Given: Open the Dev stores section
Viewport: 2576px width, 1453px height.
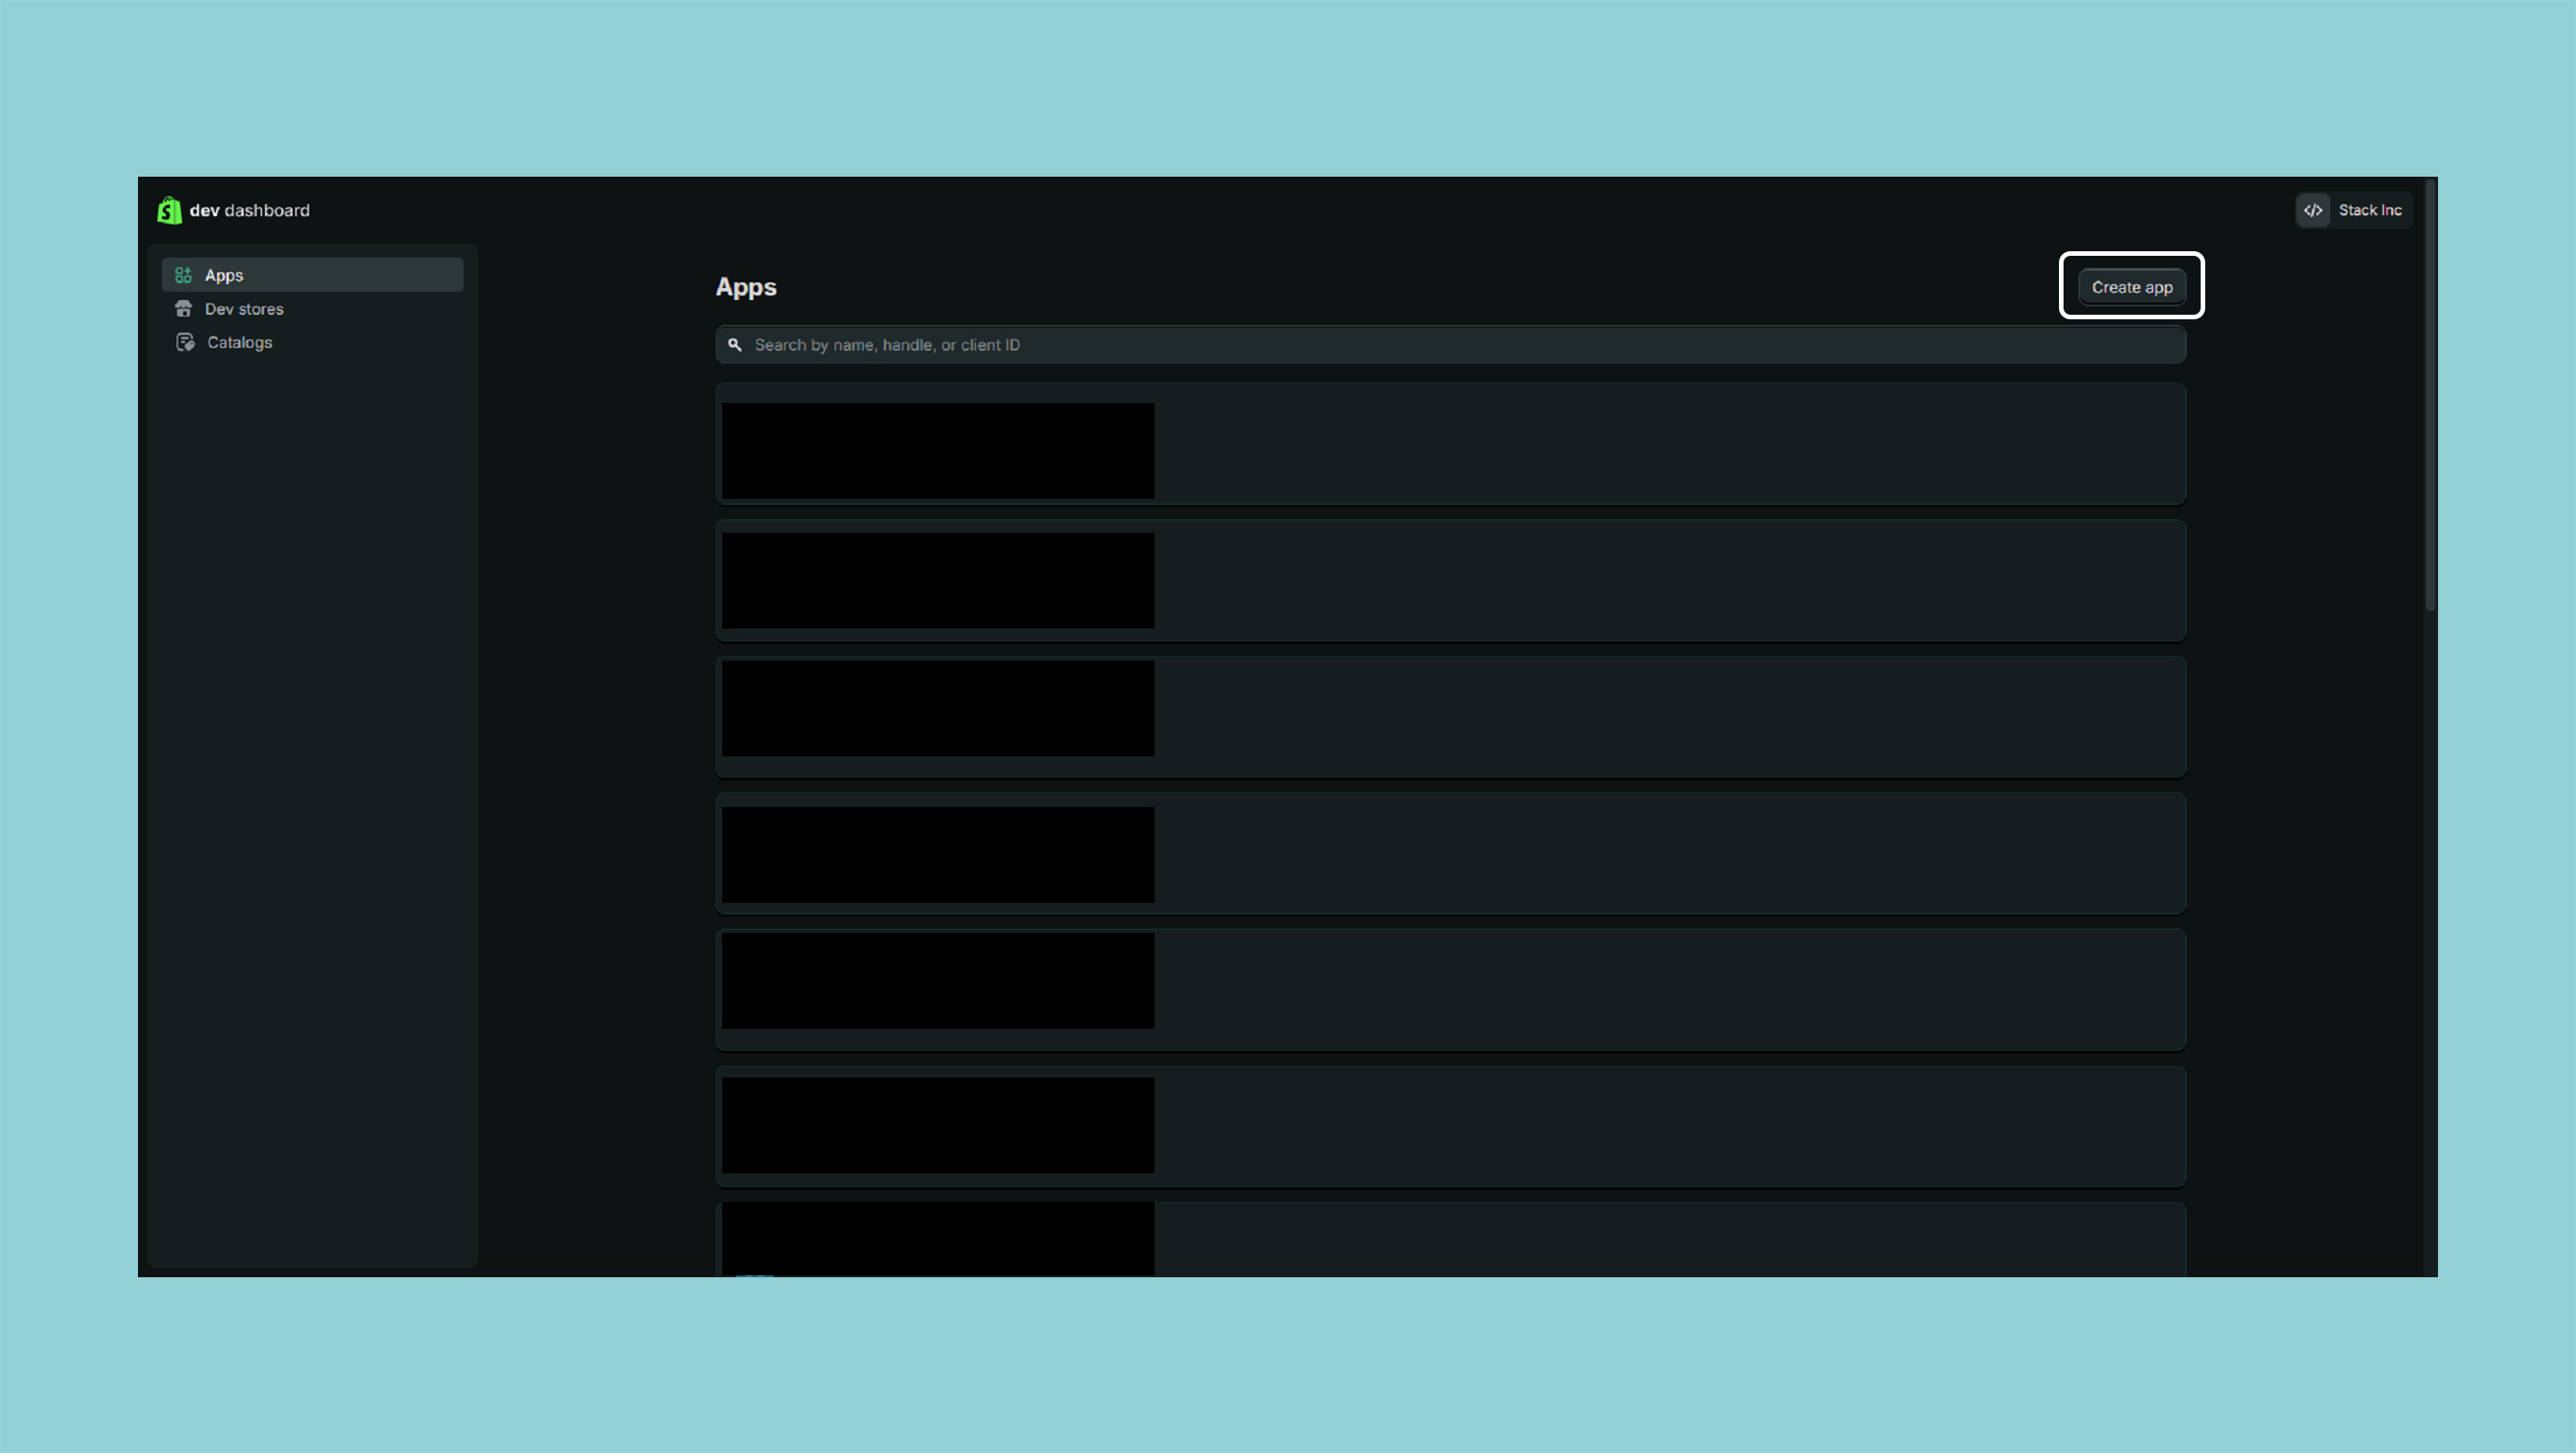Looking at the screenshot, I should pos(244,309).
